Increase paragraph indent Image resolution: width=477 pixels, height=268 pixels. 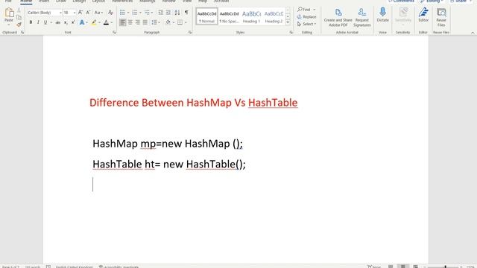[168, 13]
